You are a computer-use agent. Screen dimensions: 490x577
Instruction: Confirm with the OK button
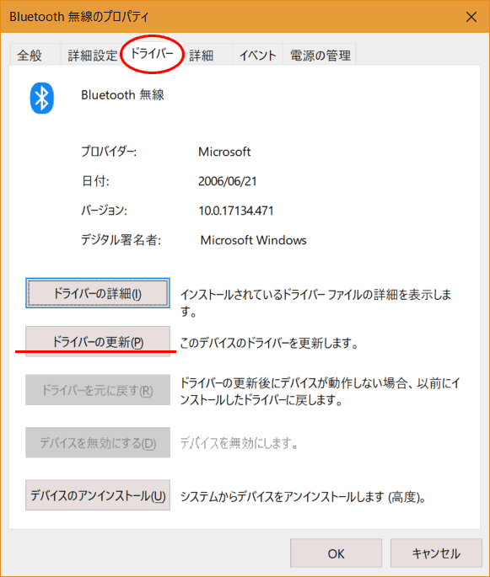[336, 553]
